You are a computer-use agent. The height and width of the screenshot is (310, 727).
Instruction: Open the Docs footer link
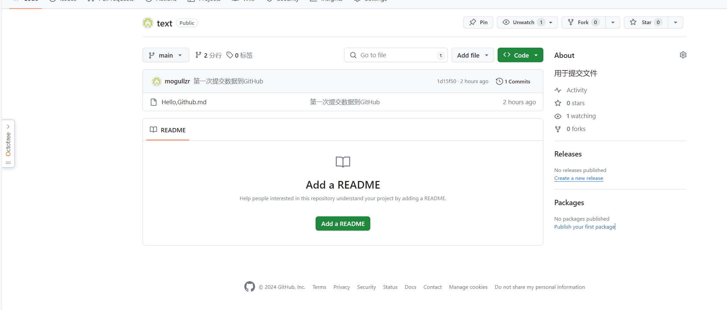pyautogui.click(x=410, y=287)
